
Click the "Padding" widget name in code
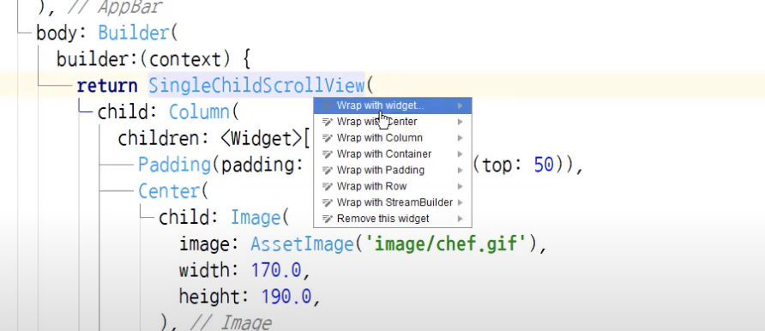point(174,165)
